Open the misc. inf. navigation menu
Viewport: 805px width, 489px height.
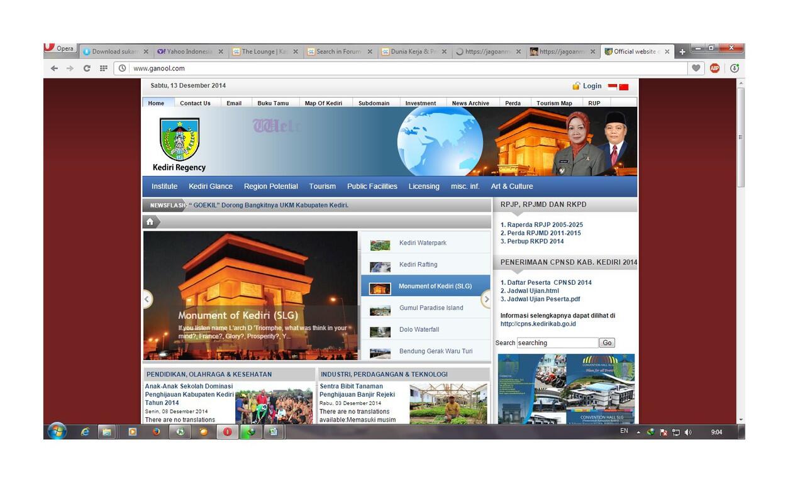tap(465, 187)
